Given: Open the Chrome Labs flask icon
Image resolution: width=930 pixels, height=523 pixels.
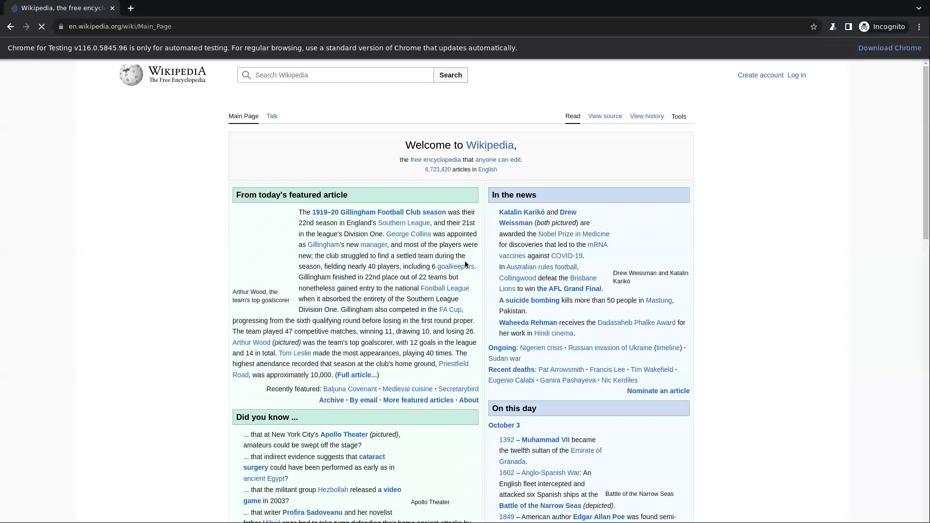Looking at the screenshot, I should click(x=833, y=27).
